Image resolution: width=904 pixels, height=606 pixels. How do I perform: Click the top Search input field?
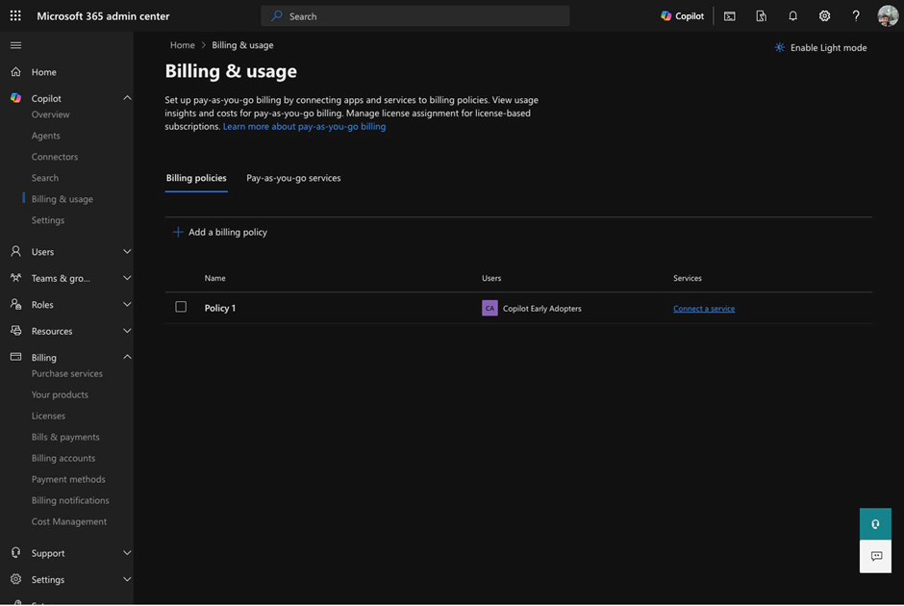(x=415, y=15)
